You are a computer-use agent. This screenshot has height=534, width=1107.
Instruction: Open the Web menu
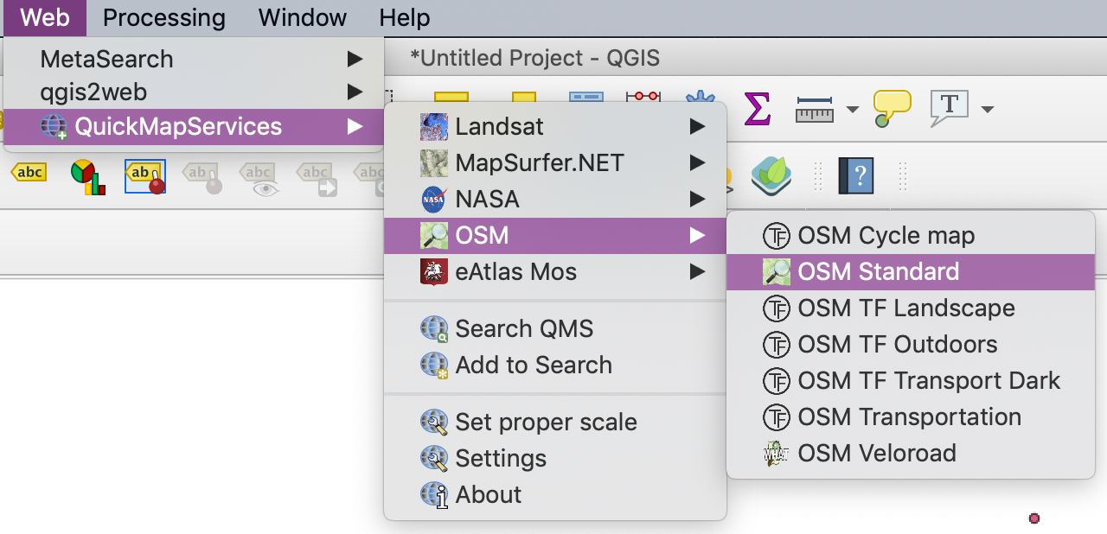[x=44, y=17]
